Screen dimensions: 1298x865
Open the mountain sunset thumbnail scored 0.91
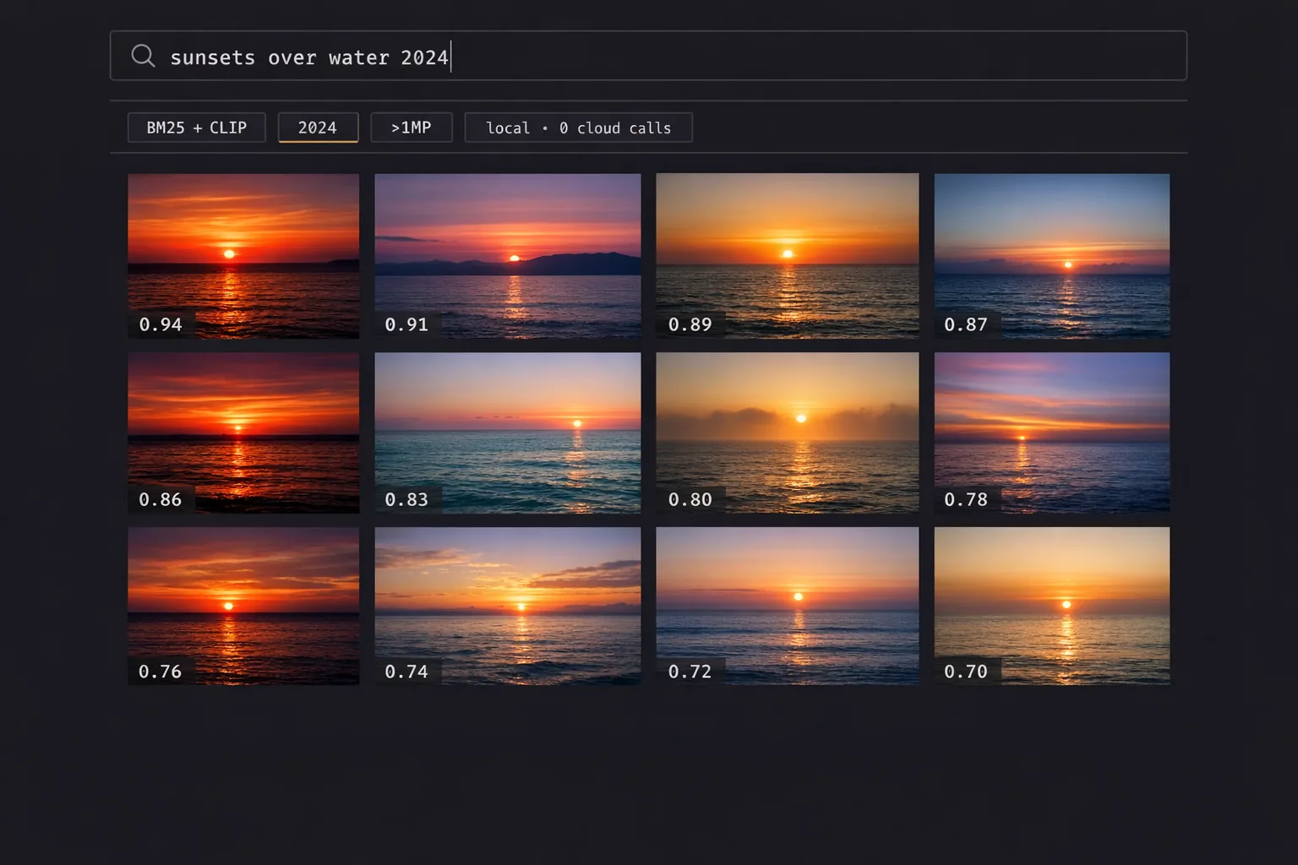(x=508, y=256)
